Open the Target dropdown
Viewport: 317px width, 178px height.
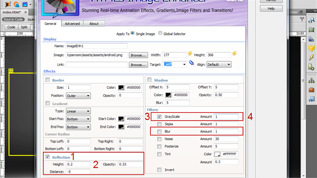(175, 65)
